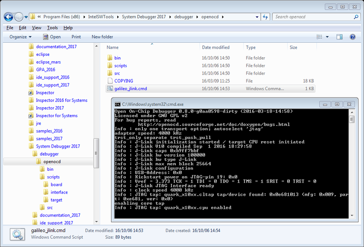364x247 pixels.
Task: Open the Help menu
Action: click(x=68, y=28)
